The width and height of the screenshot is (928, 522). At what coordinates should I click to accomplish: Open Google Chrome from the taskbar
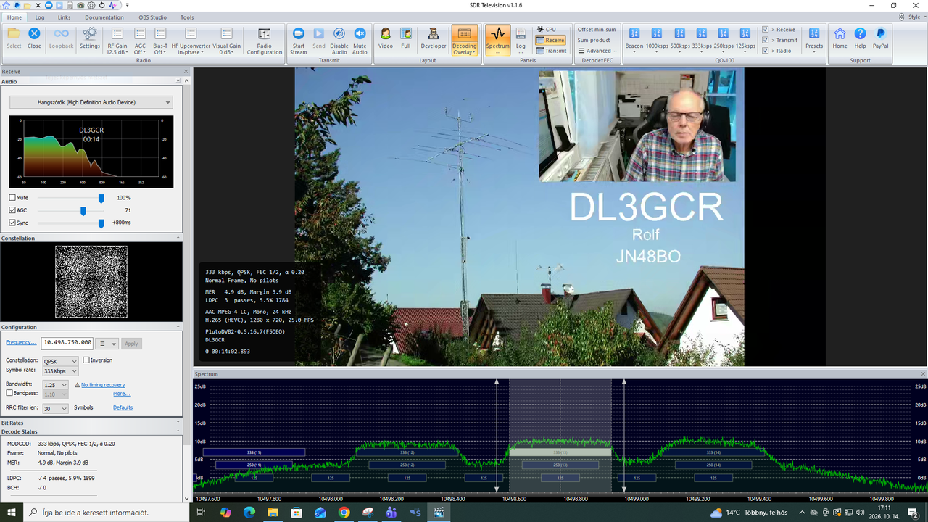coord(344,513)
